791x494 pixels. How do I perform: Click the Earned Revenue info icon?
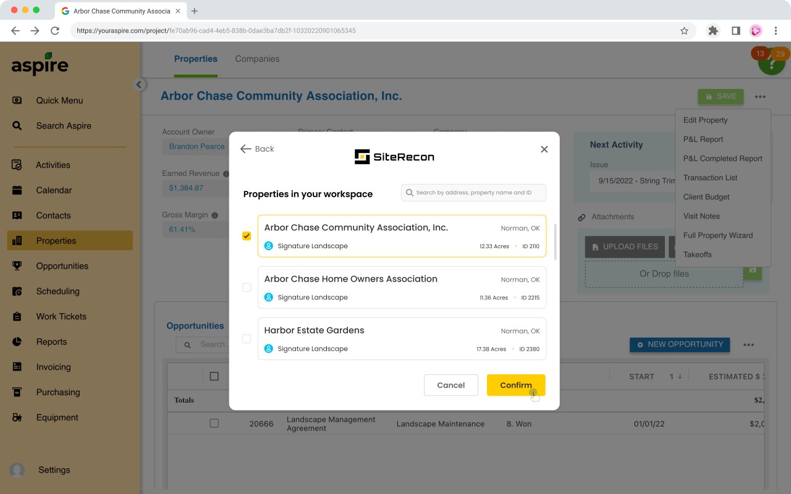[226, 174]
